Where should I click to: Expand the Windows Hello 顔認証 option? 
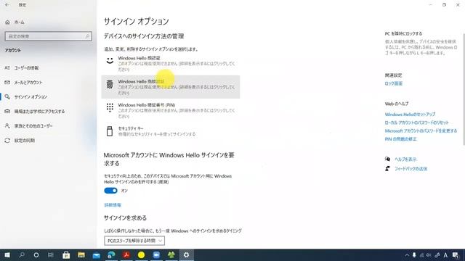tap(171, 63)
